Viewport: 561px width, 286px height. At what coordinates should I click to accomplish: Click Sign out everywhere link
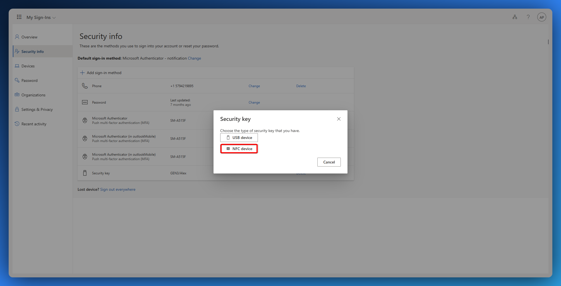tap(118, 189)
